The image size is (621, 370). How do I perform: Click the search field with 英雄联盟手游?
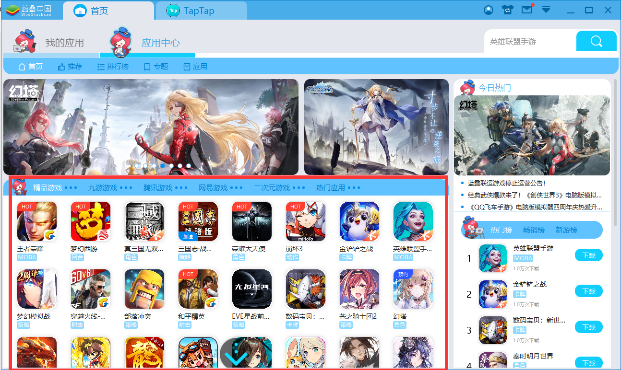tap(529, 42)
